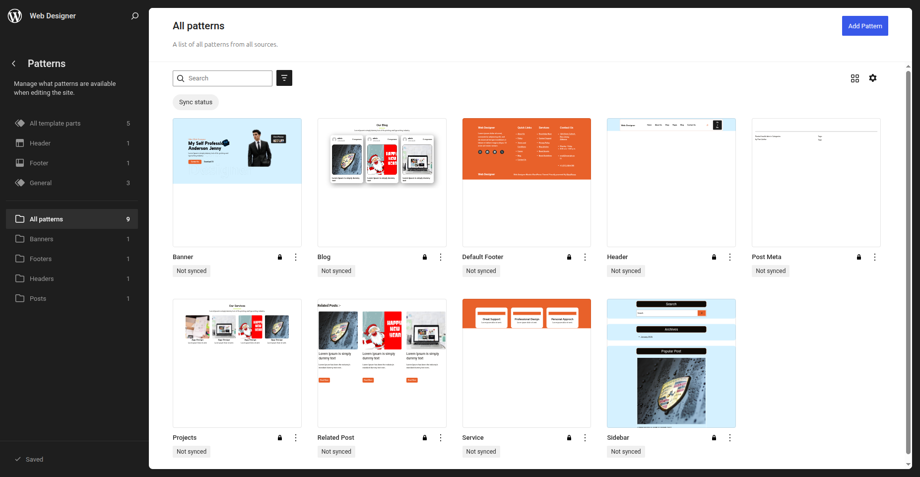Click the Add Pattern button
Screen dimensions: 920x477
pos(864,26)
